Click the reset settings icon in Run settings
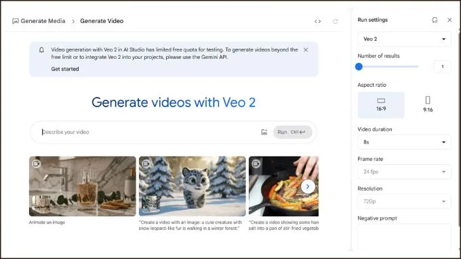Viewport: 461px width, 259px height. (435, 20)
